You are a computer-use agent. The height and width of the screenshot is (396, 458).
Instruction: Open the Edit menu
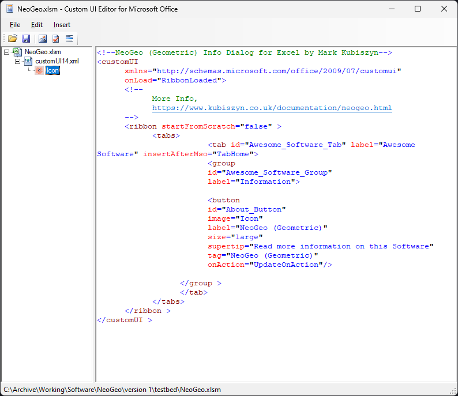pos(37,25)
